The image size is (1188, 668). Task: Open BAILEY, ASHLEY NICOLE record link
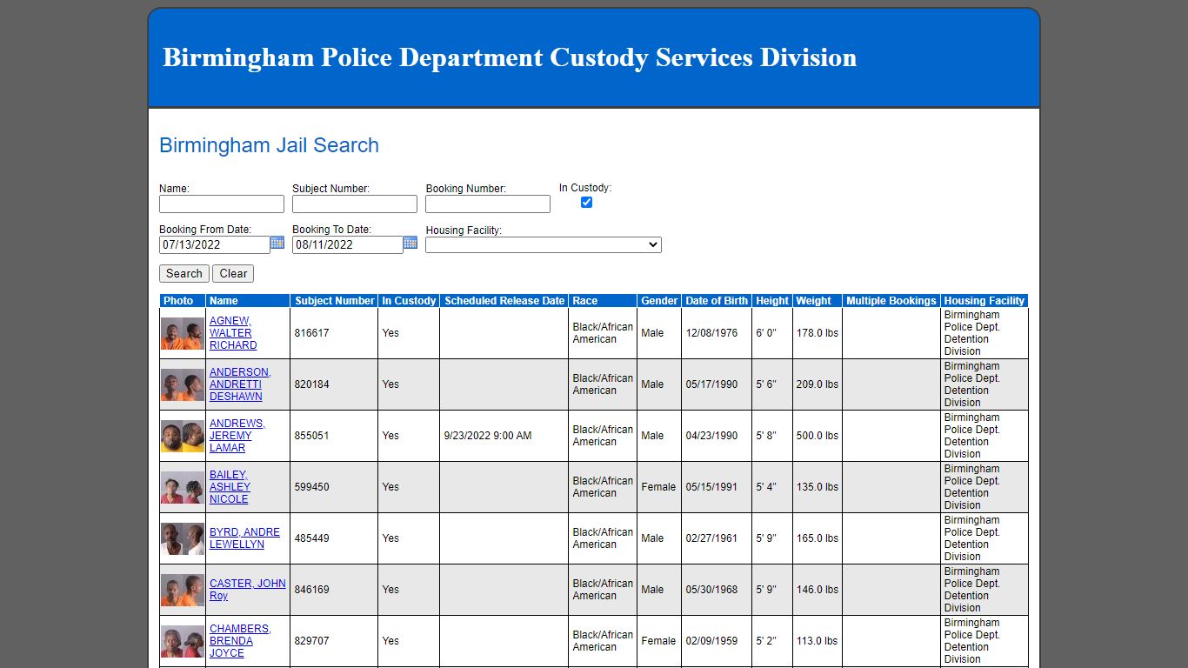(230, 487)
